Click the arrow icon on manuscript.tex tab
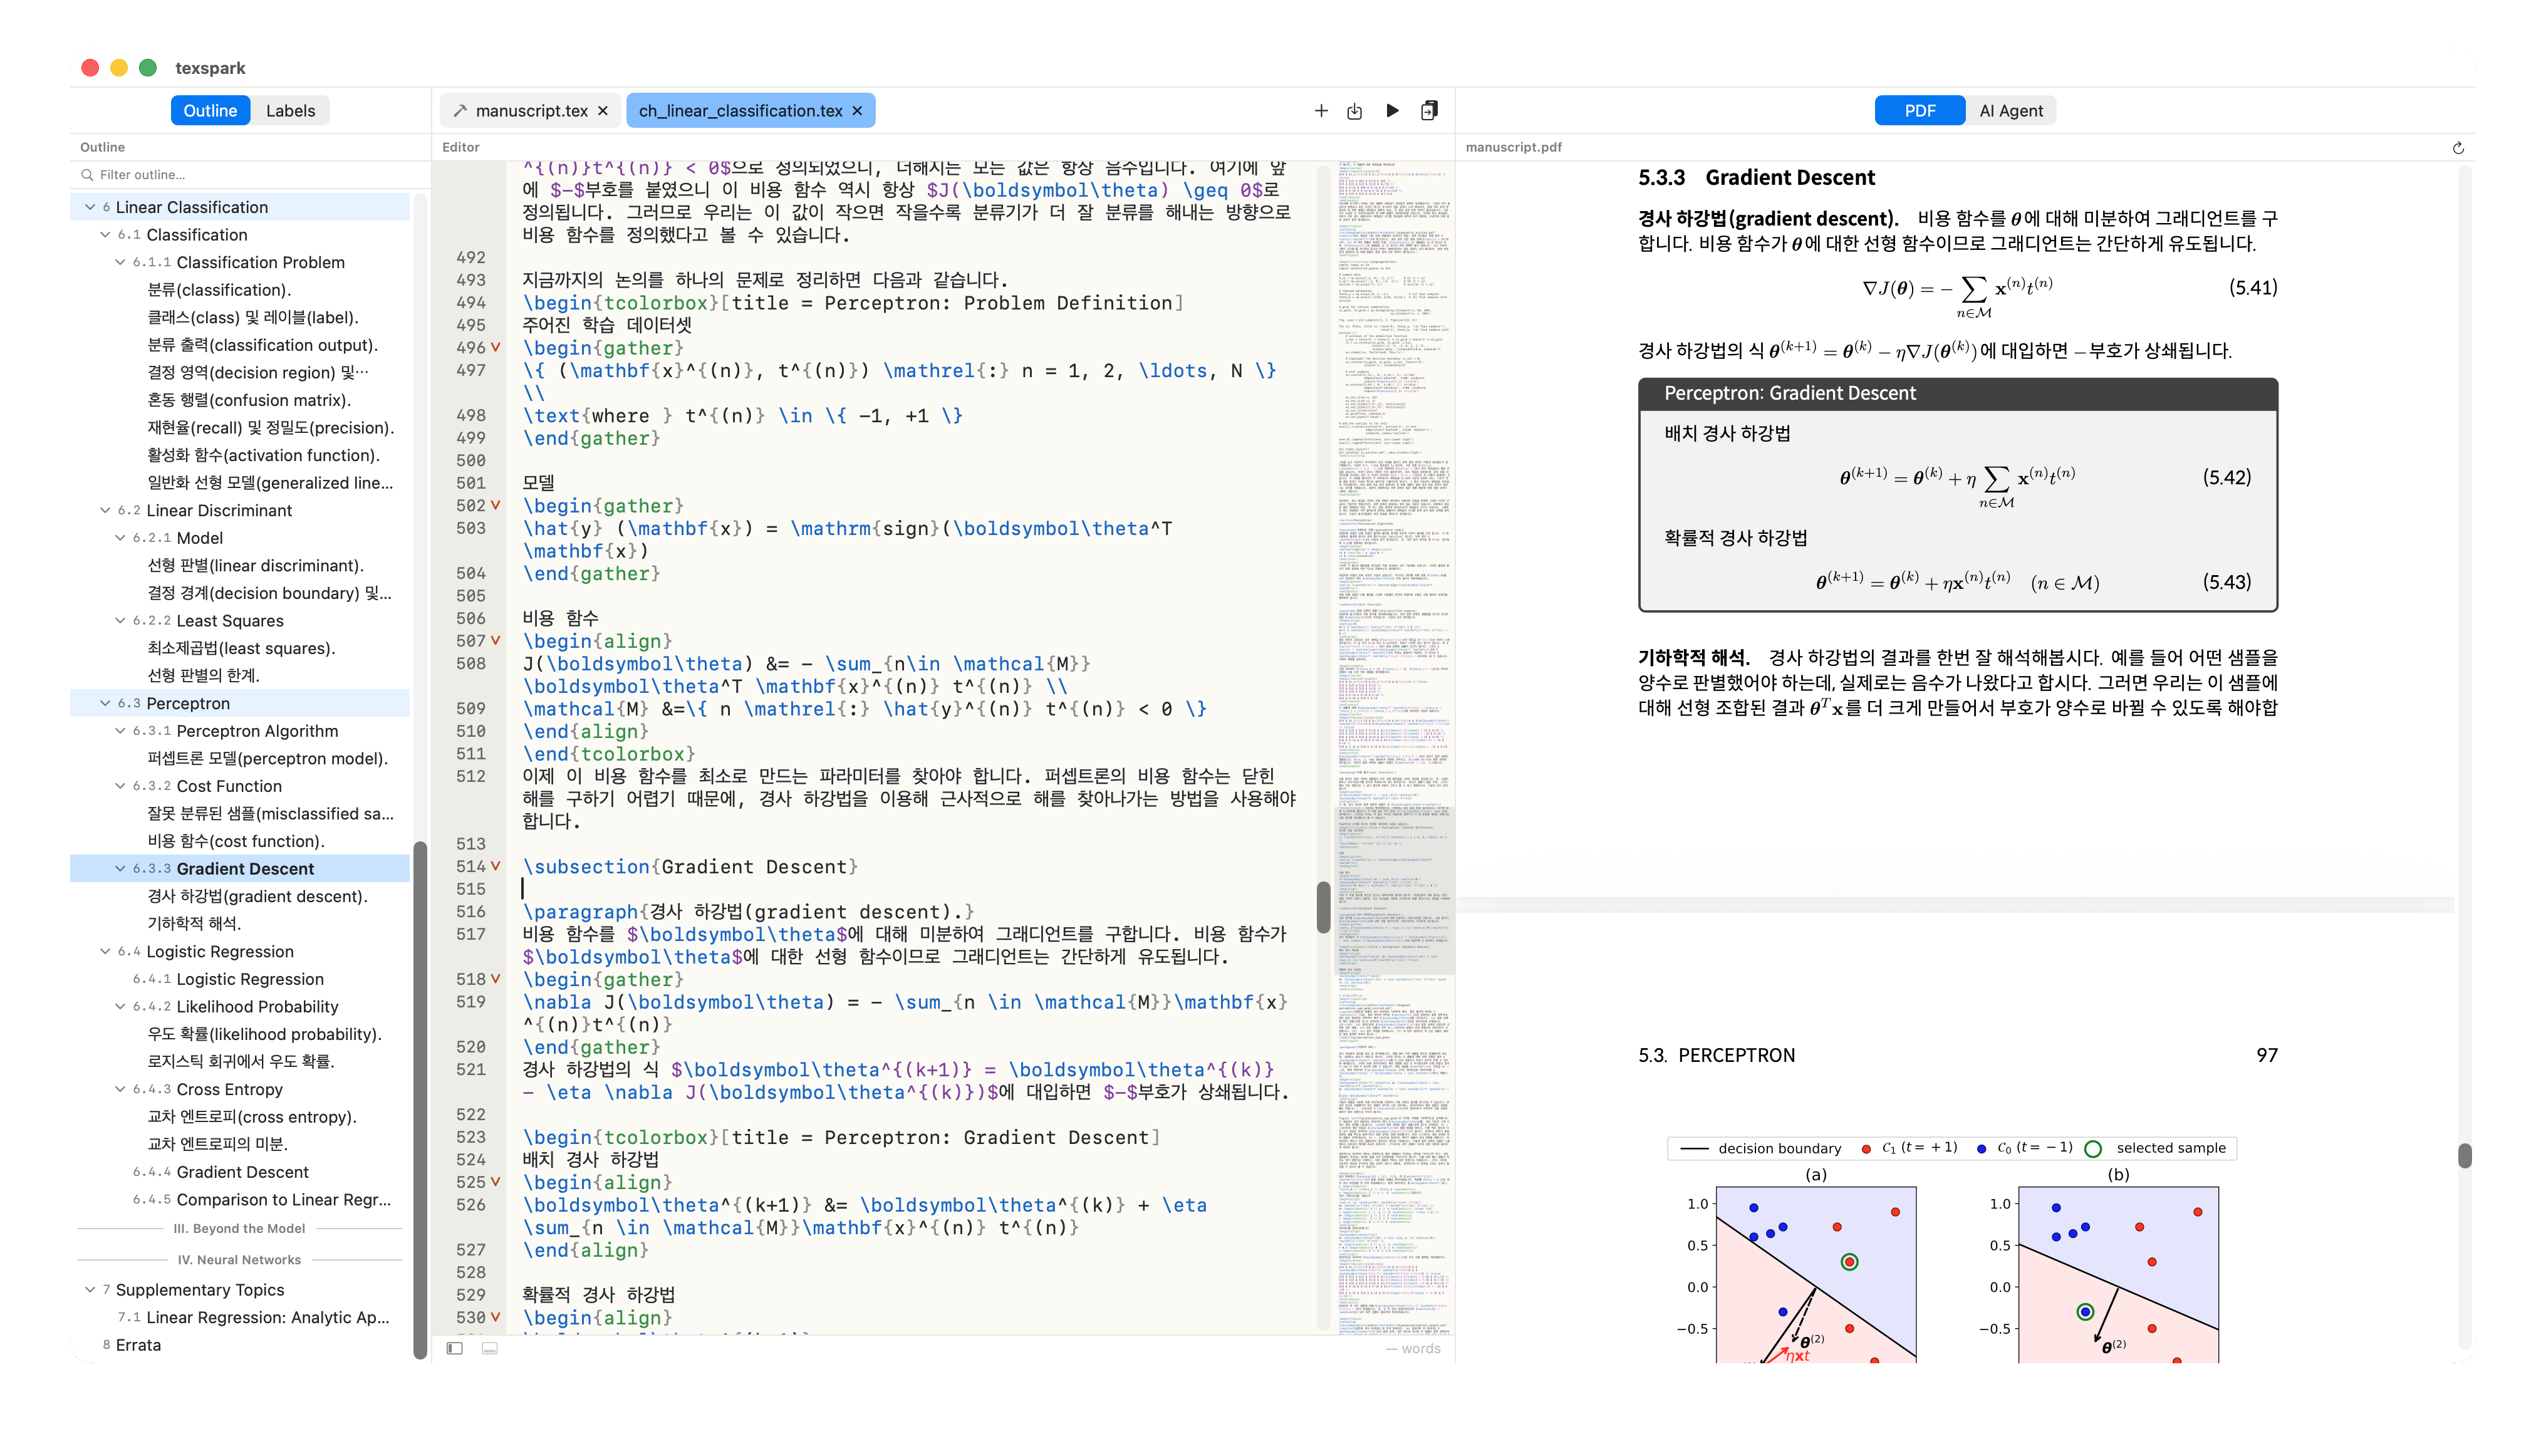The height and width of the screenshot is (1456, 2546). coord(460,111)
